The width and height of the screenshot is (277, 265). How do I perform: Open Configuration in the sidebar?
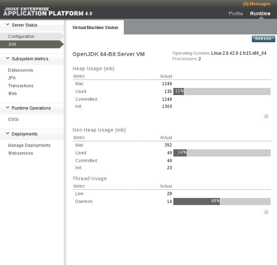tap(21, 37)
